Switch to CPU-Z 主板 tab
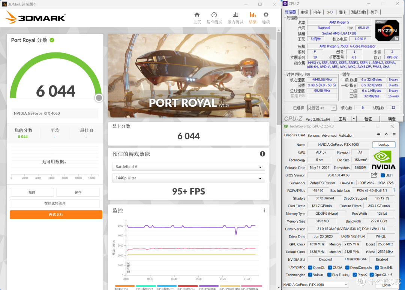Viewport: 405px width, 290px height. coord(304,12)
